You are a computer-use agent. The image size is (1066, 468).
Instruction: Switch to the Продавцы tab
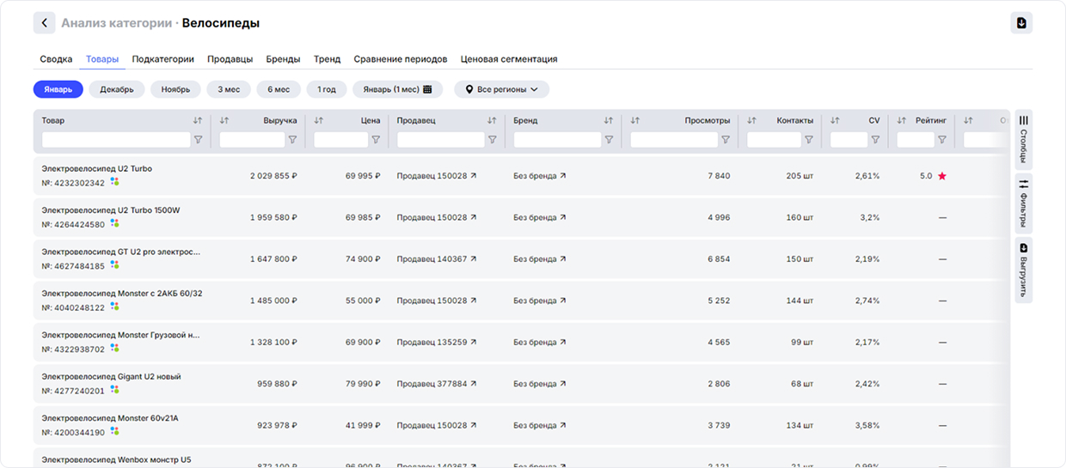230,59
